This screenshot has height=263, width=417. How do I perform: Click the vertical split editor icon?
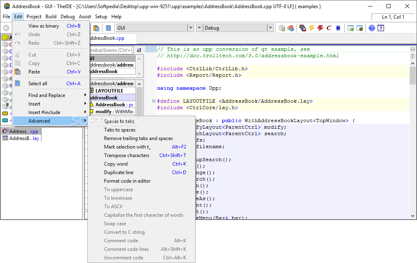coord(413,56)
